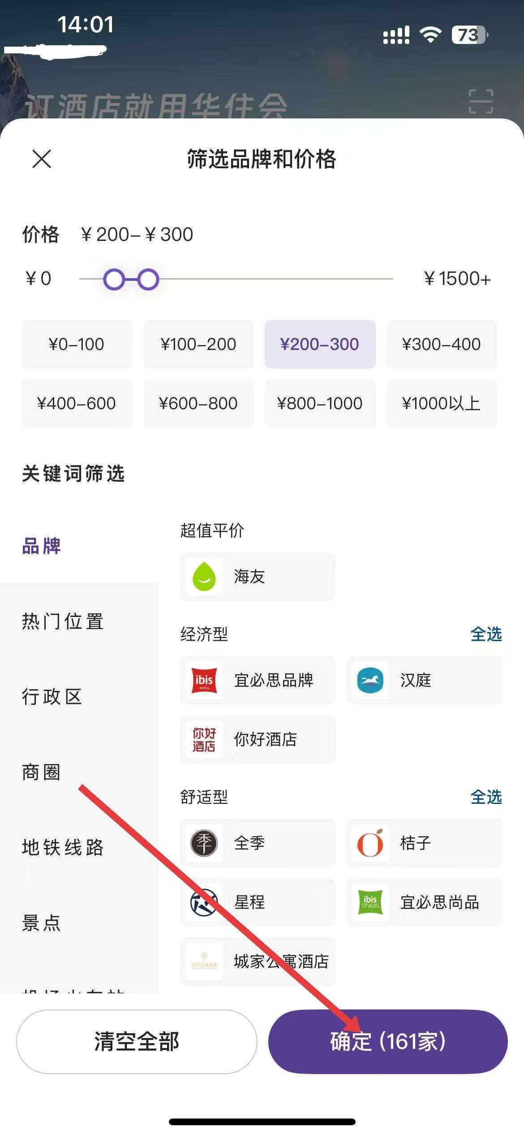
Task: Confirm filters with 确定 (161家) button
Action: (388, 1041)
